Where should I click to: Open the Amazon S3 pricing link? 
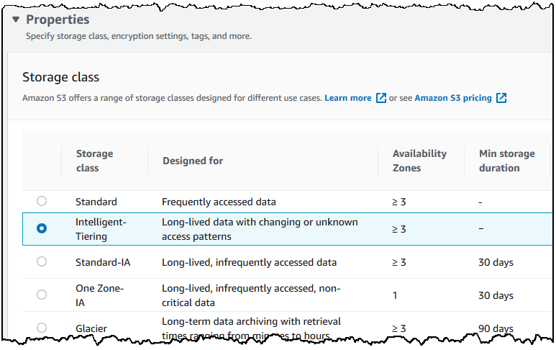pyautogui.click(x=453, y=98)
